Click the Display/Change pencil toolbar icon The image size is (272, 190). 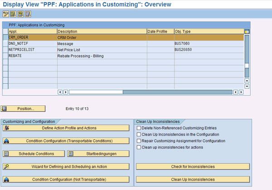click(x=6, y=14)
